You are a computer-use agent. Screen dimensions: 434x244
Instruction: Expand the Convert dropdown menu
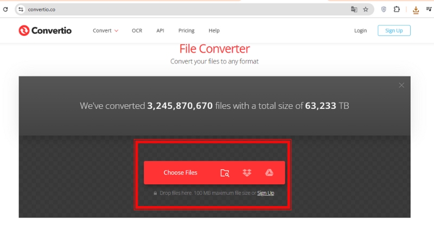click(x=105, y=30)
